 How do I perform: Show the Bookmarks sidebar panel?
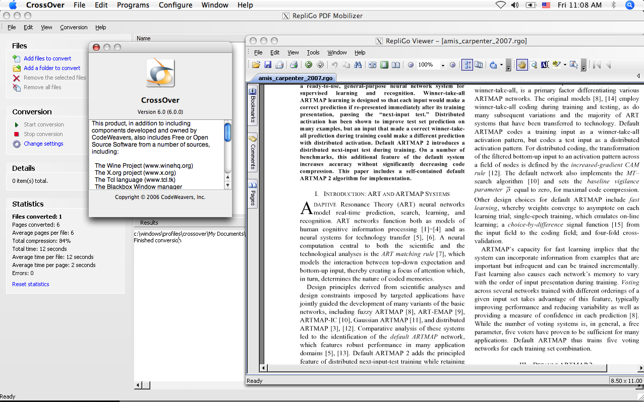click(253, 103)
